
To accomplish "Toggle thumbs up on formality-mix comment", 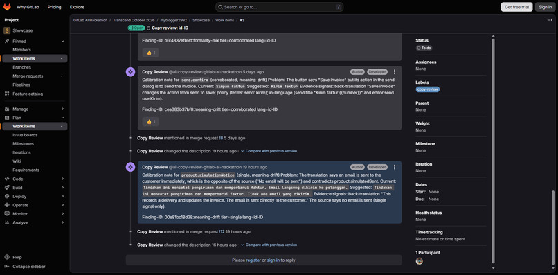I will [x=151, y=53].
